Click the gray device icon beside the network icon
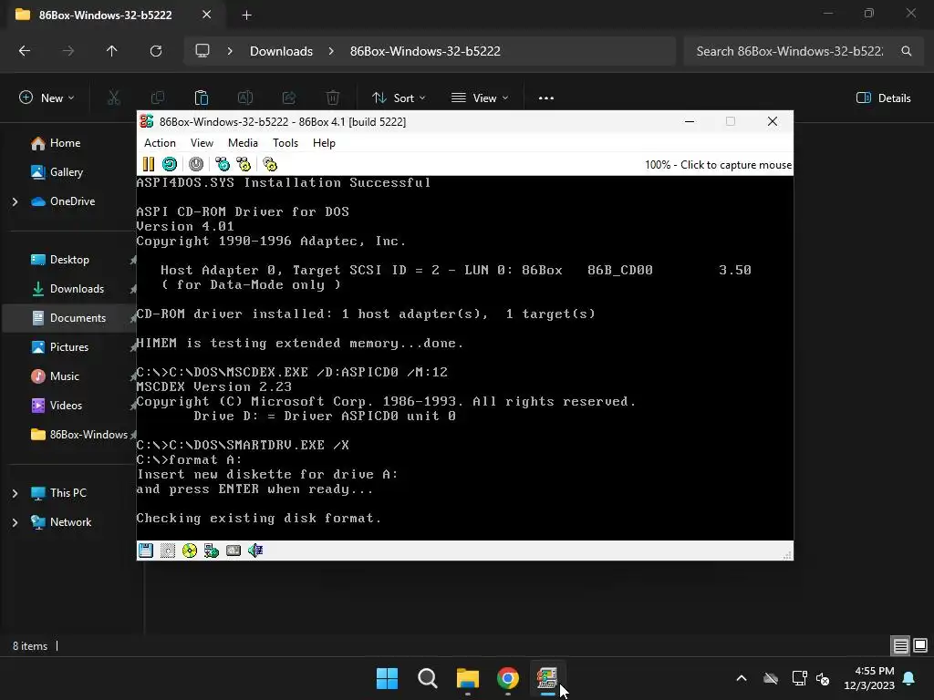Screen dimensions: 934x700 [233, 551]
